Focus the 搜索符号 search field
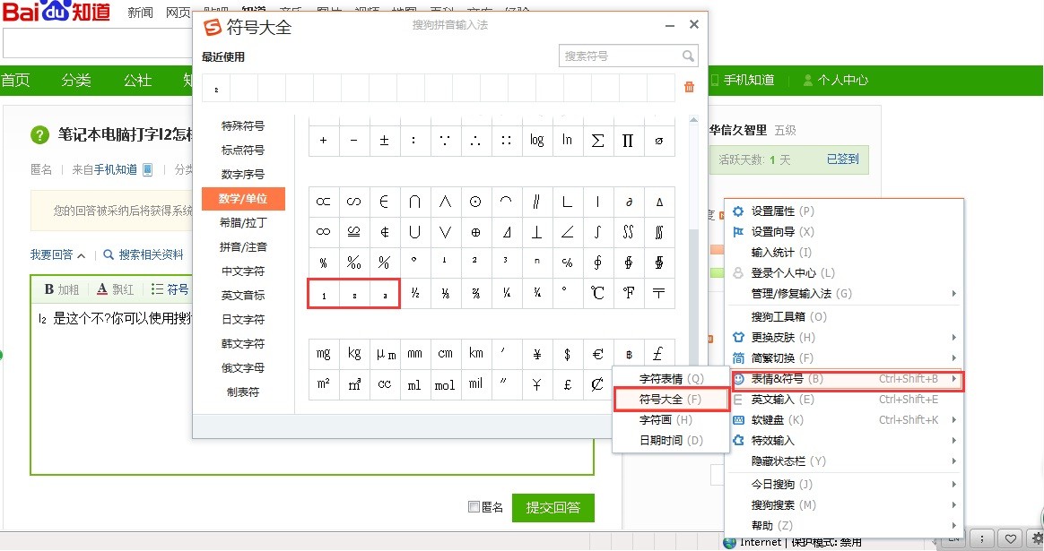The height and width of the screenshot is (551, 1044). (622, 56)
